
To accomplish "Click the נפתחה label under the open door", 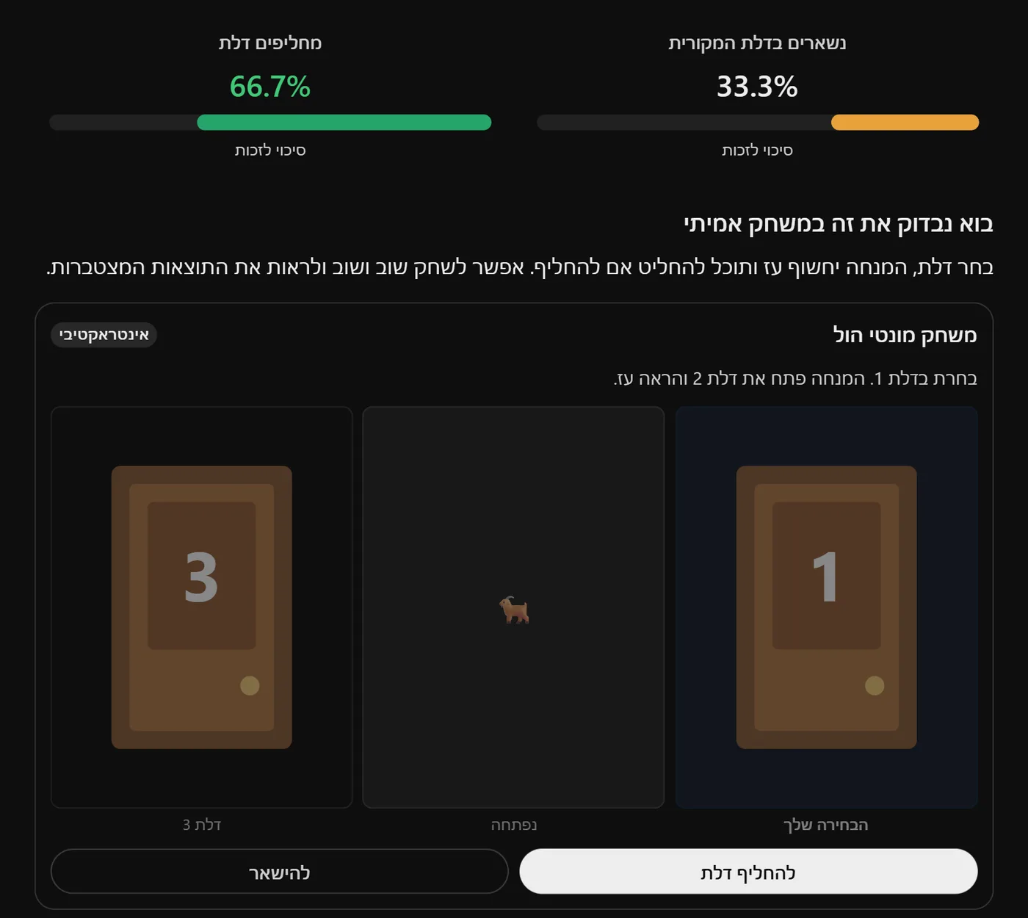I will [514, 825].
